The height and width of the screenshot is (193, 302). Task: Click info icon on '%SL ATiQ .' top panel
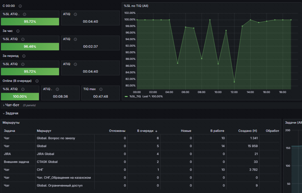pos(24,14)
